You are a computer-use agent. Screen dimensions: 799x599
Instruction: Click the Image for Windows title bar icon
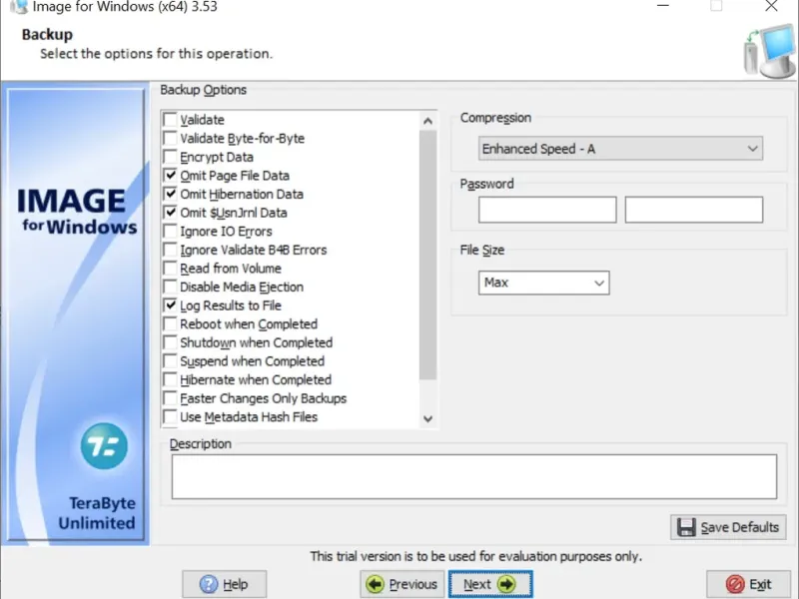[19, 7]
